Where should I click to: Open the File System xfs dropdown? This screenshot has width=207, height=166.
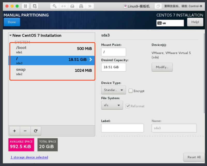click(x=112, y=105)
